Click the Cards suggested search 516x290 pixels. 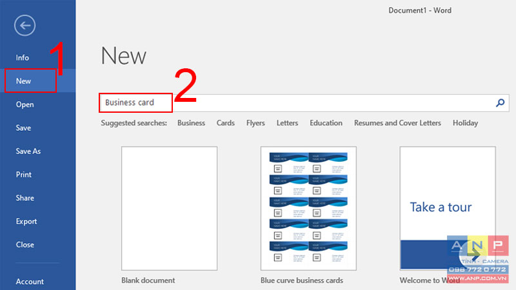tap(225, 123)
